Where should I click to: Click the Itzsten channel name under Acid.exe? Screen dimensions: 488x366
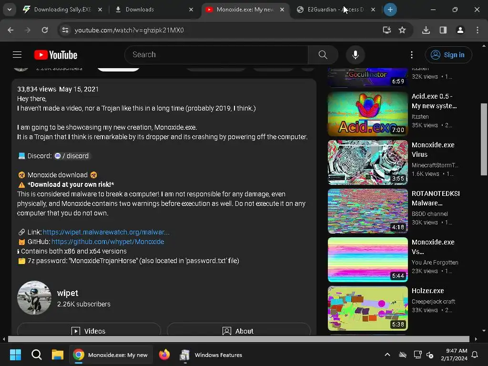[x=420, y=117]
